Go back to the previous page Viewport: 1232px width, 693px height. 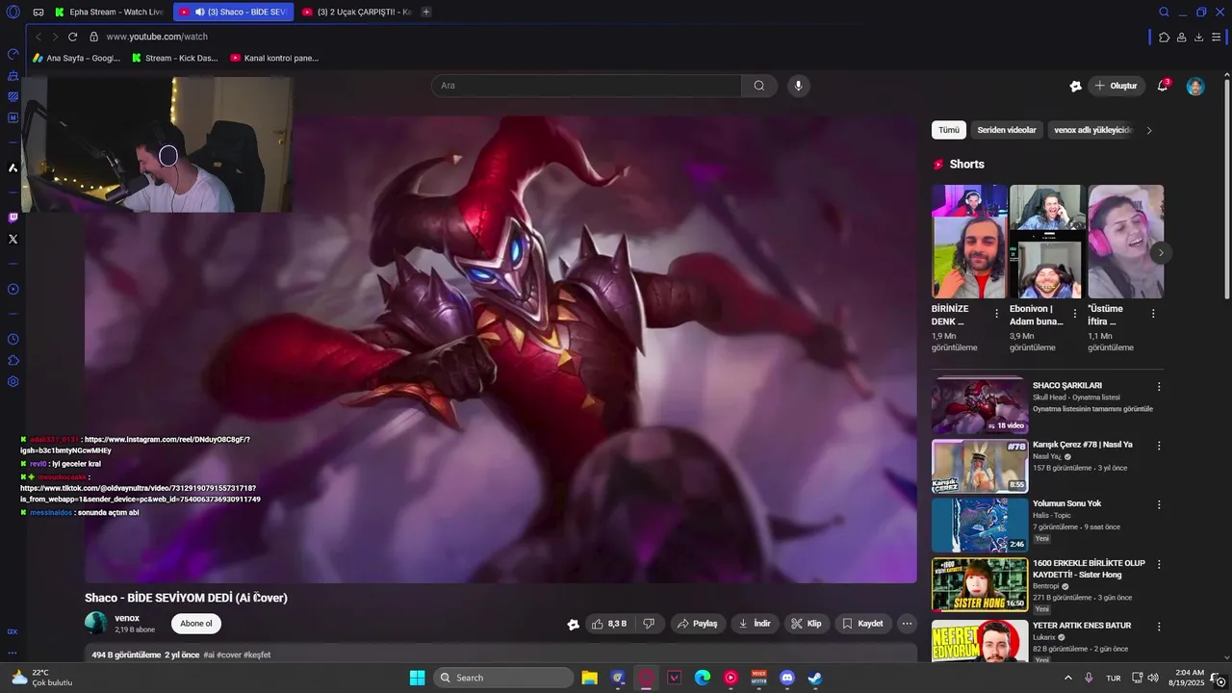point(38,37)
